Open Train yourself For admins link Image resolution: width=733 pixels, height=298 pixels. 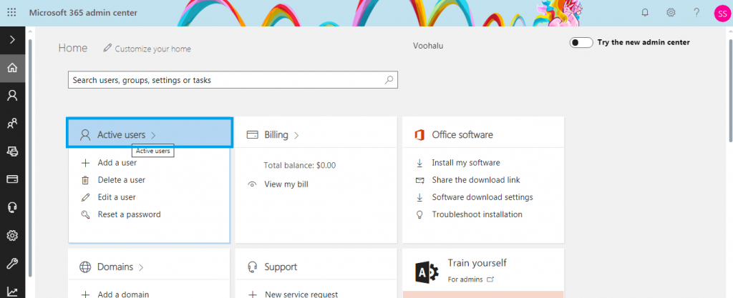470,279
